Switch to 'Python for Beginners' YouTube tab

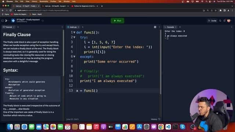85,6
